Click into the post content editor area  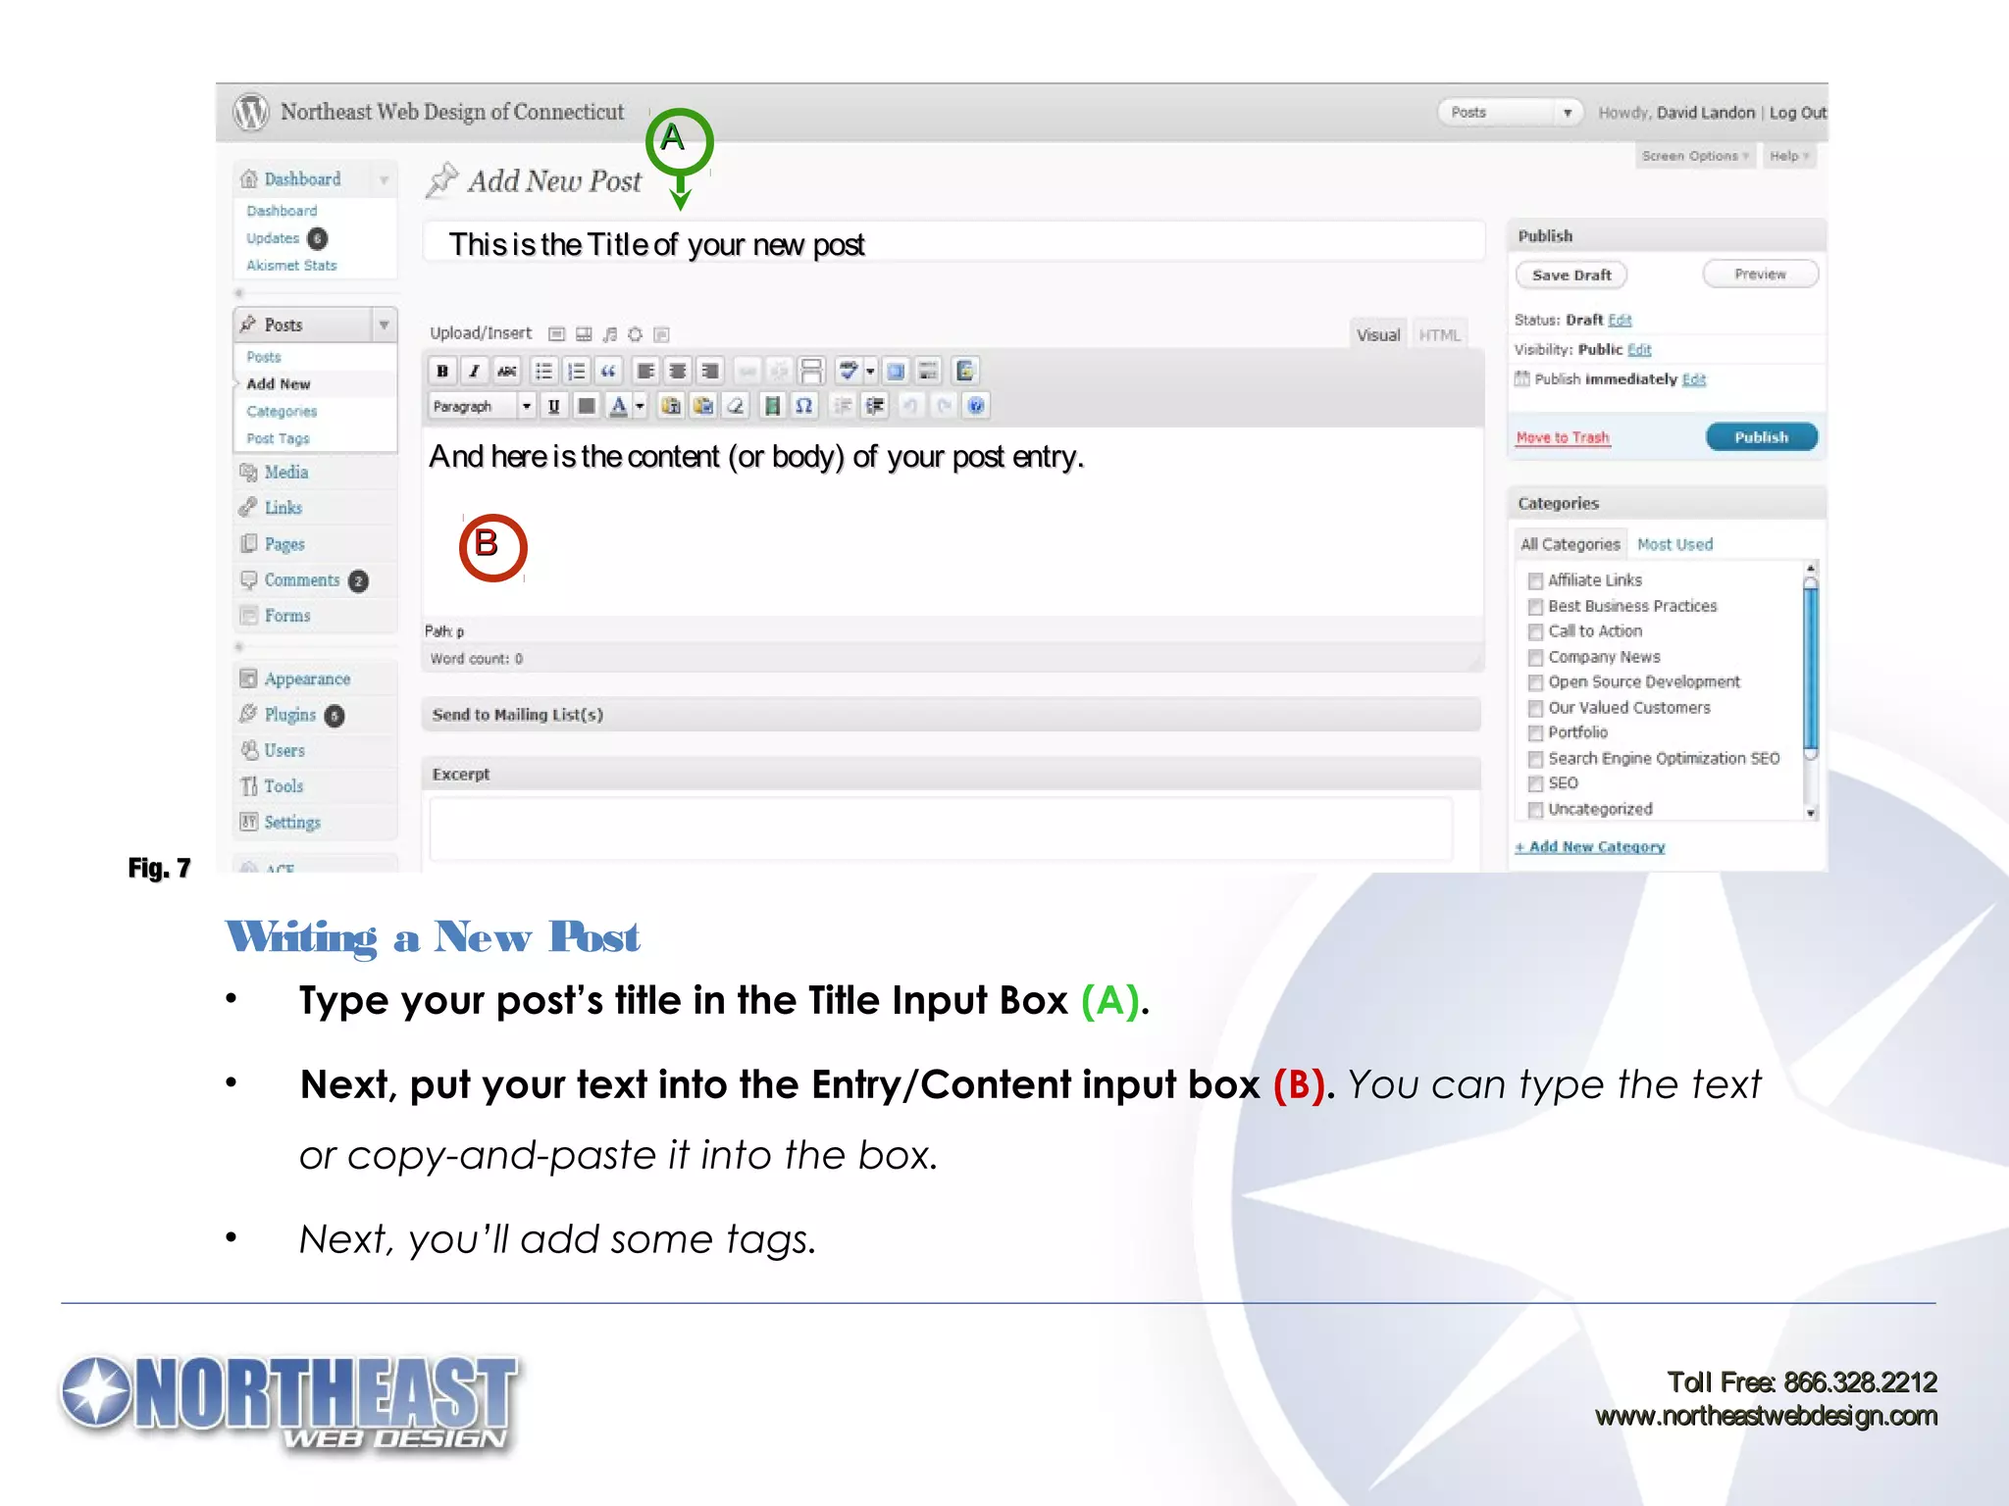(x=953, y=522)
